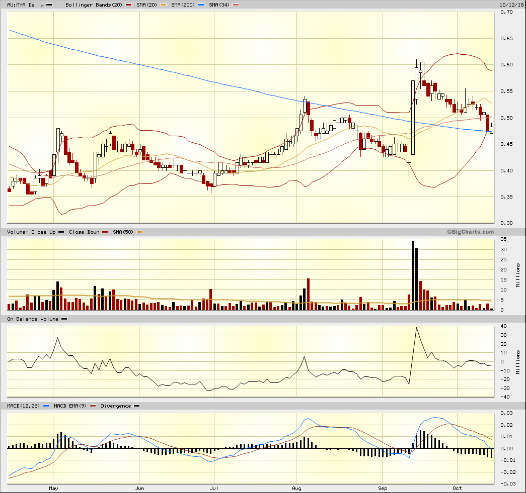The width and height of the screenshot is (526, 493).
Task: Click the 40 On Balance Volume axis value
Action: click(503, 326)
